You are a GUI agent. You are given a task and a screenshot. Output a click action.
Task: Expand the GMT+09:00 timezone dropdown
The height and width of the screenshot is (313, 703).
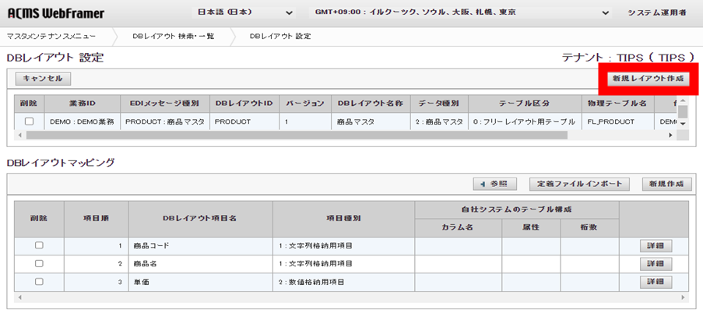click(x=462, y=13)
